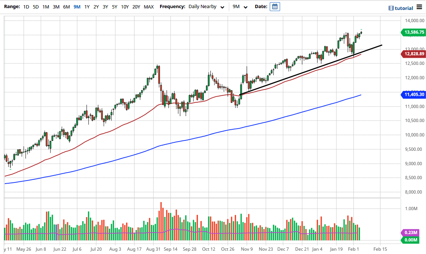Select the 5Y range option
This screenshot has height=254, width=426.
[114, 7]
